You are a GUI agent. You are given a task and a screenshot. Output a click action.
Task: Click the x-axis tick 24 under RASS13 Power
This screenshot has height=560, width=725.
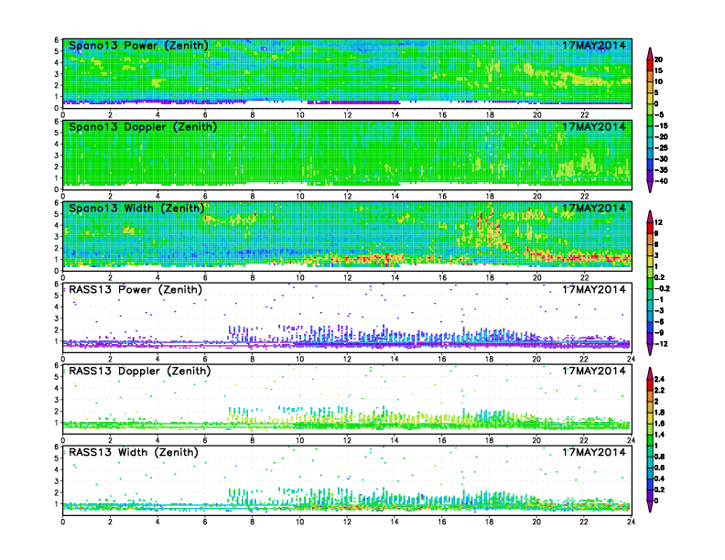click(631, 359)
